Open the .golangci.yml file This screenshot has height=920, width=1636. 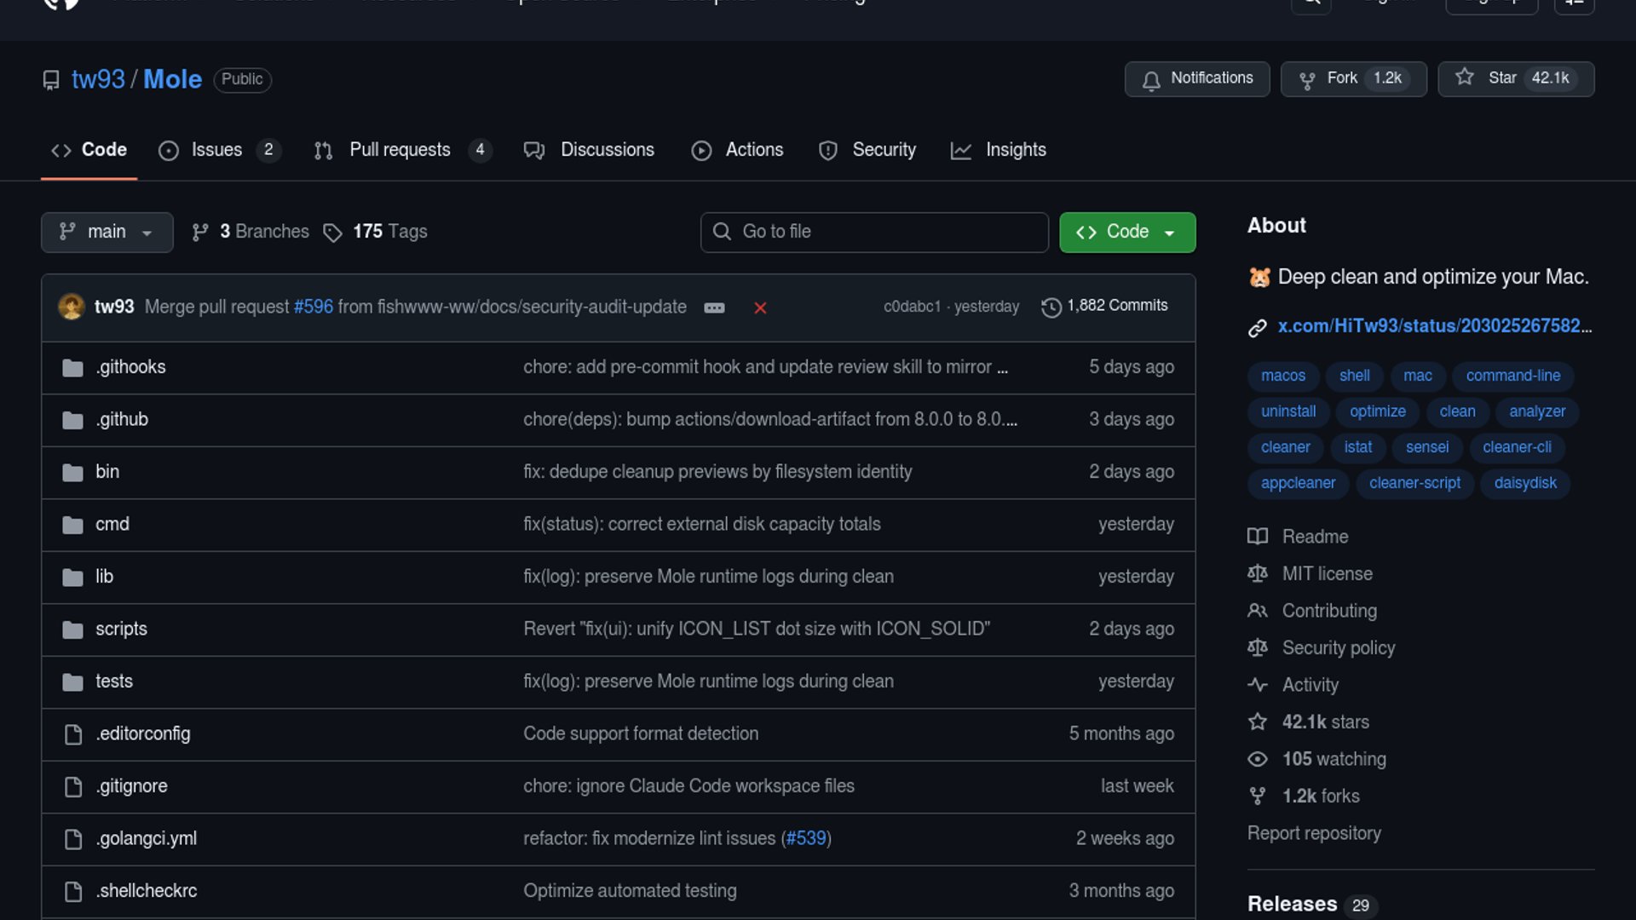(146, 838)
